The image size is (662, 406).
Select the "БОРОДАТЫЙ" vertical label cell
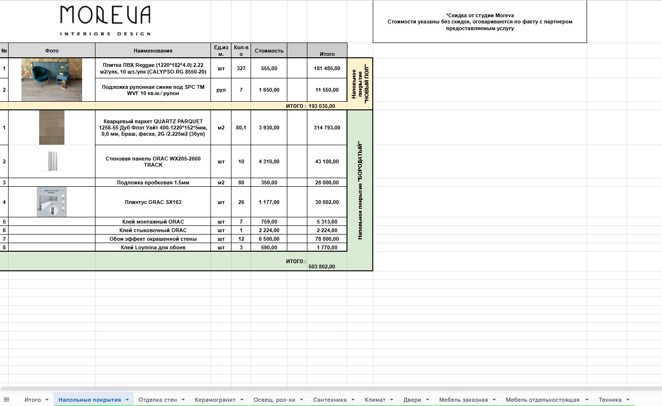click(x=360, y=190)
